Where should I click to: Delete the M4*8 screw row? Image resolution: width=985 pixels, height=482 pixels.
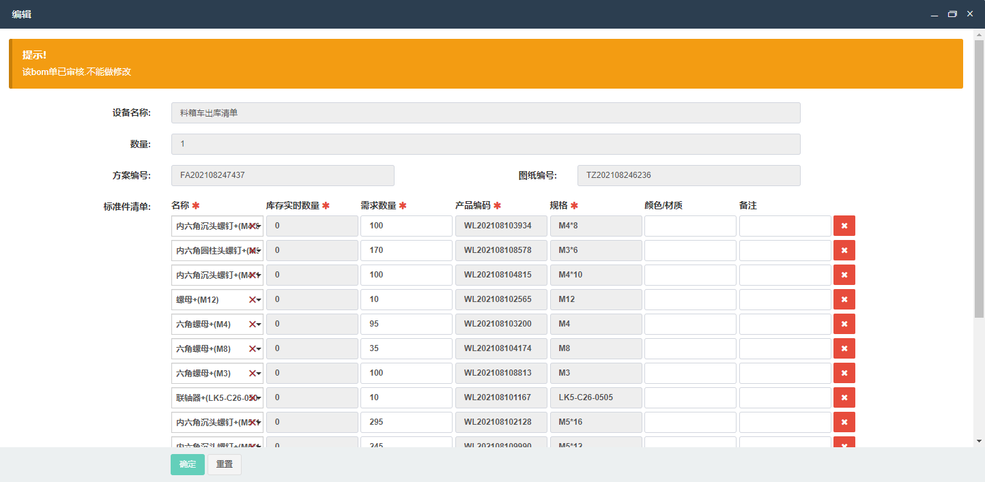click(844, 226)
